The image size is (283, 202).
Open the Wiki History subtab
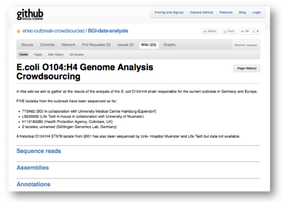tap(56, 54)
